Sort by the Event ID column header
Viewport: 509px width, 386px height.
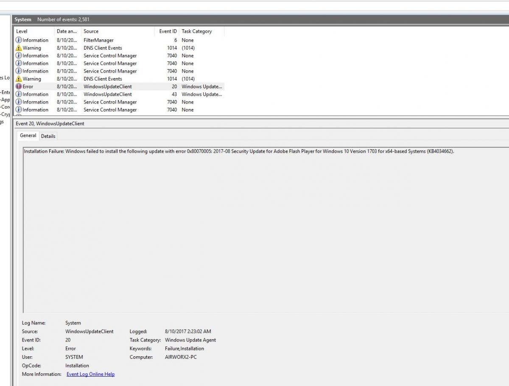(168, 31)
